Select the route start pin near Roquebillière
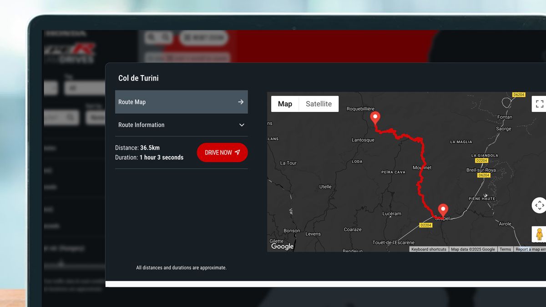The height and width of the screenshot is (307, 546). tap(375, 118)
